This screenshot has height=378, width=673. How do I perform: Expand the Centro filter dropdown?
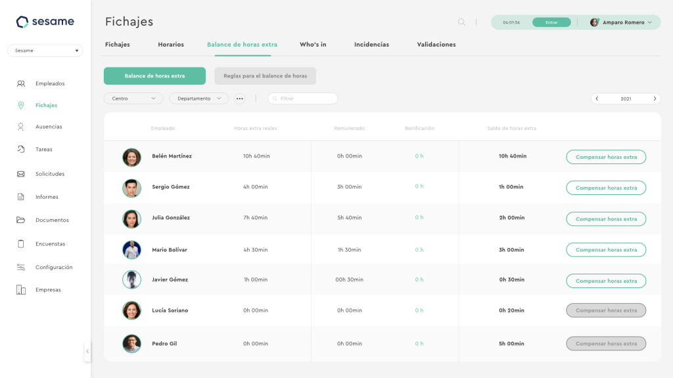[x=133, y=98]
